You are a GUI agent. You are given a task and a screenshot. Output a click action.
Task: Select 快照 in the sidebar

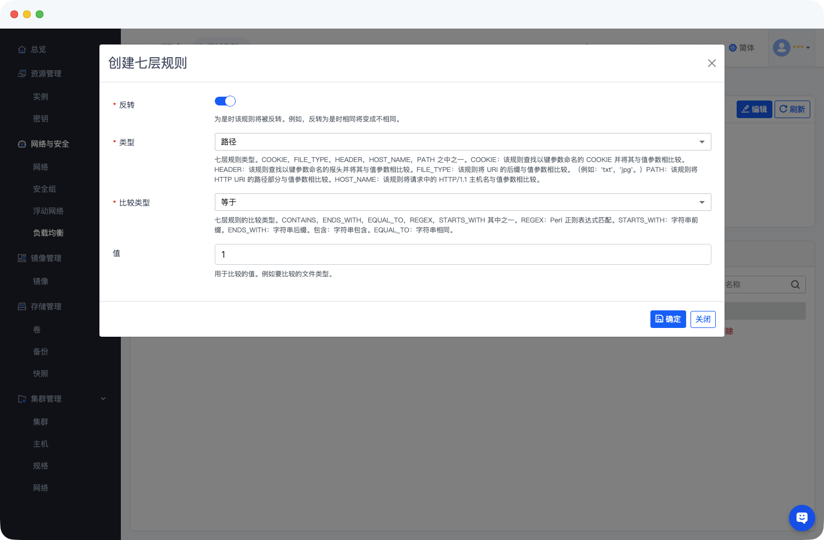coord(41,374)
